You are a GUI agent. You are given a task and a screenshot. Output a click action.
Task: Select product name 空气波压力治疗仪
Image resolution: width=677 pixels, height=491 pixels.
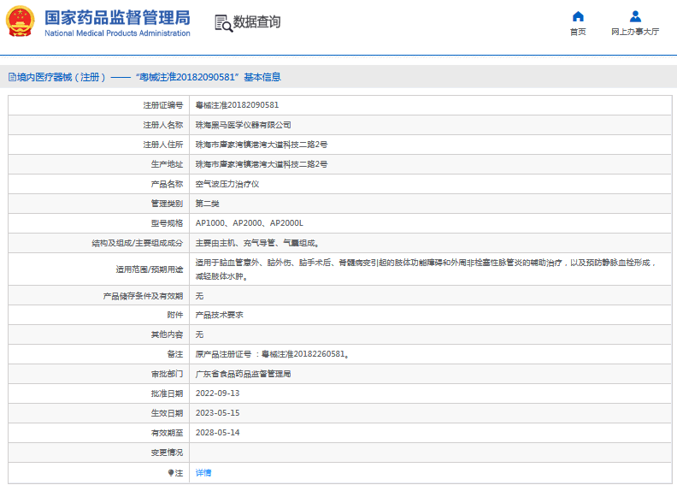[x=227, y=184]
